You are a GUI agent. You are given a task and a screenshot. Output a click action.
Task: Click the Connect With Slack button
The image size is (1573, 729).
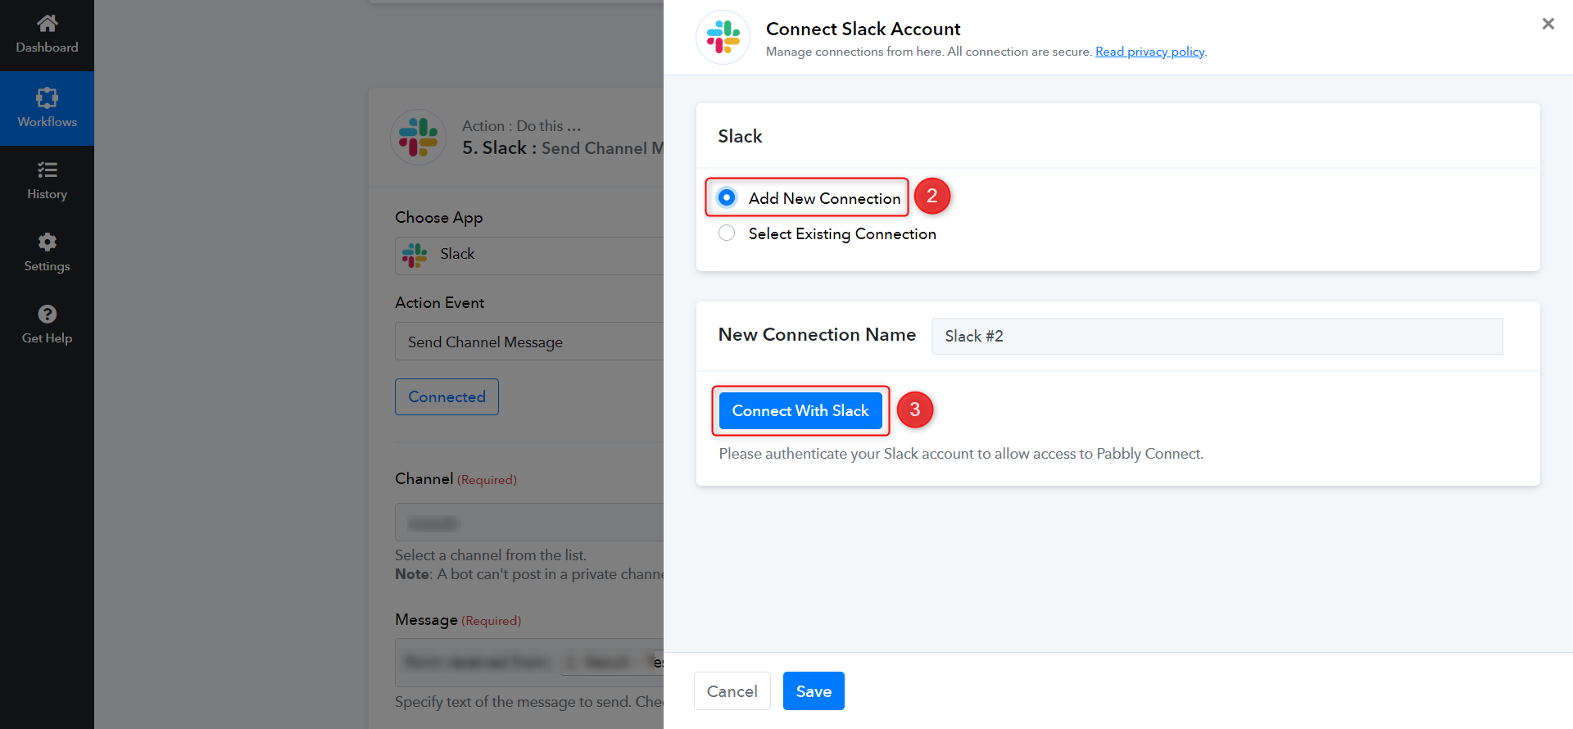pyautogui.click(x=800, y=410)
